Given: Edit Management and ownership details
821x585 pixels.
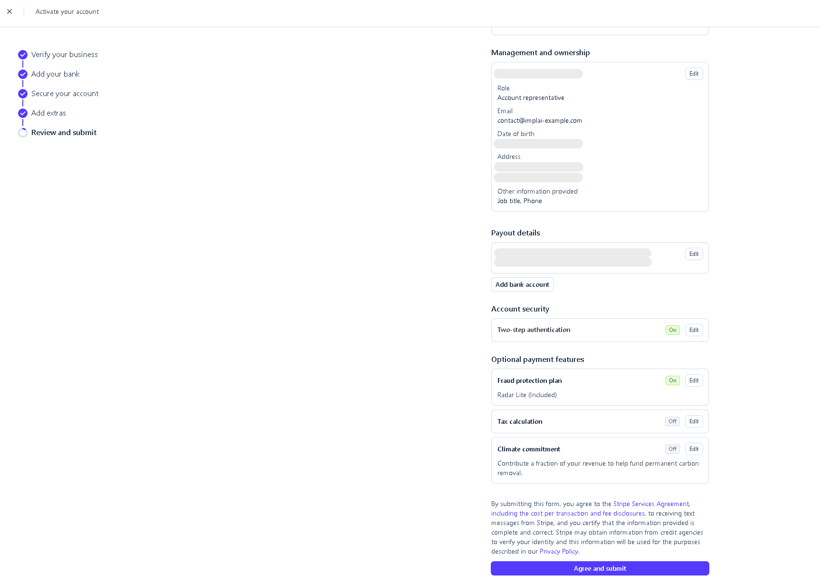Looking at the screenshot, I should click(x=694, y=74).
